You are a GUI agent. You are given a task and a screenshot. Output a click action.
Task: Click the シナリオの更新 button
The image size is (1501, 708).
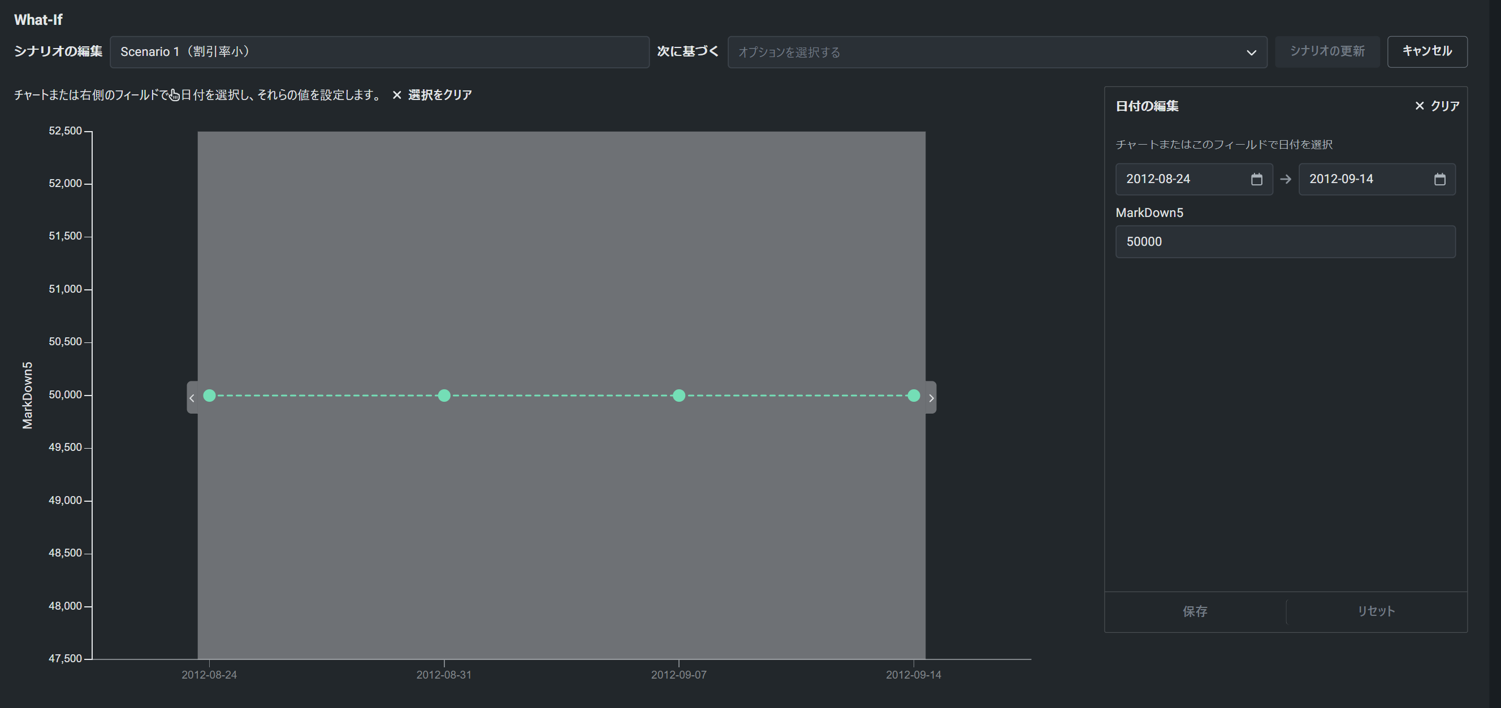click(x=1327, y=51)
